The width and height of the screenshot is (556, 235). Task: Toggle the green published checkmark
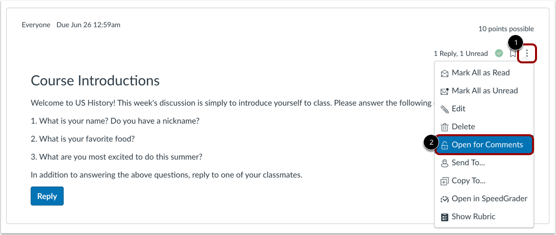coord(499,54)
